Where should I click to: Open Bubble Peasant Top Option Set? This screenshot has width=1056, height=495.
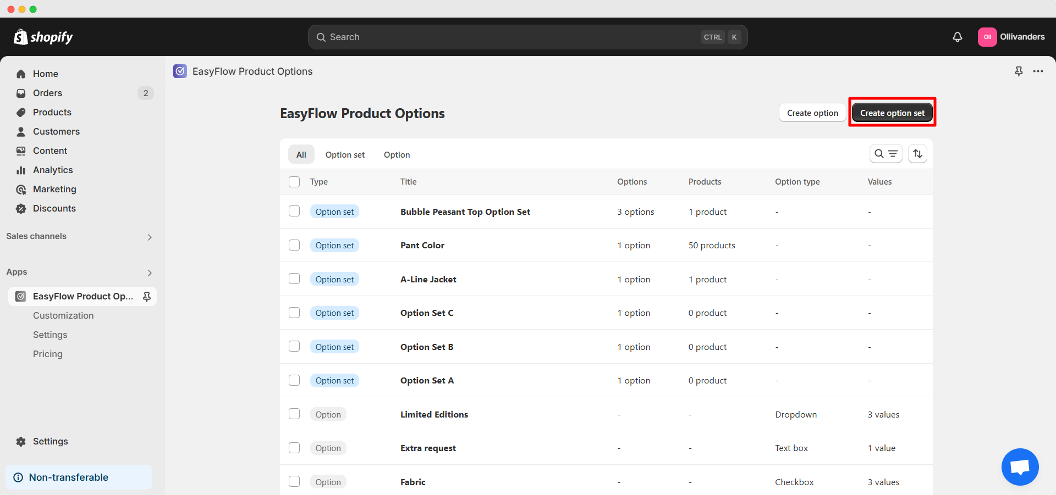465,212
